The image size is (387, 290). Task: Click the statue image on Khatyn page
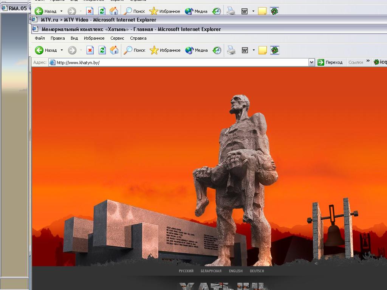[236, 180]
